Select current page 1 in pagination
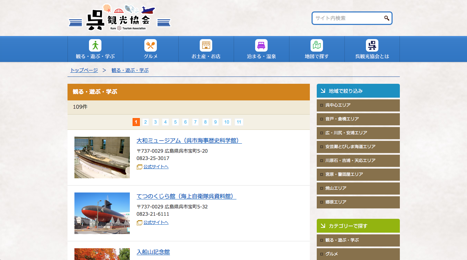The height and width of the screenshot is (260, 467). tap(136, 122)
